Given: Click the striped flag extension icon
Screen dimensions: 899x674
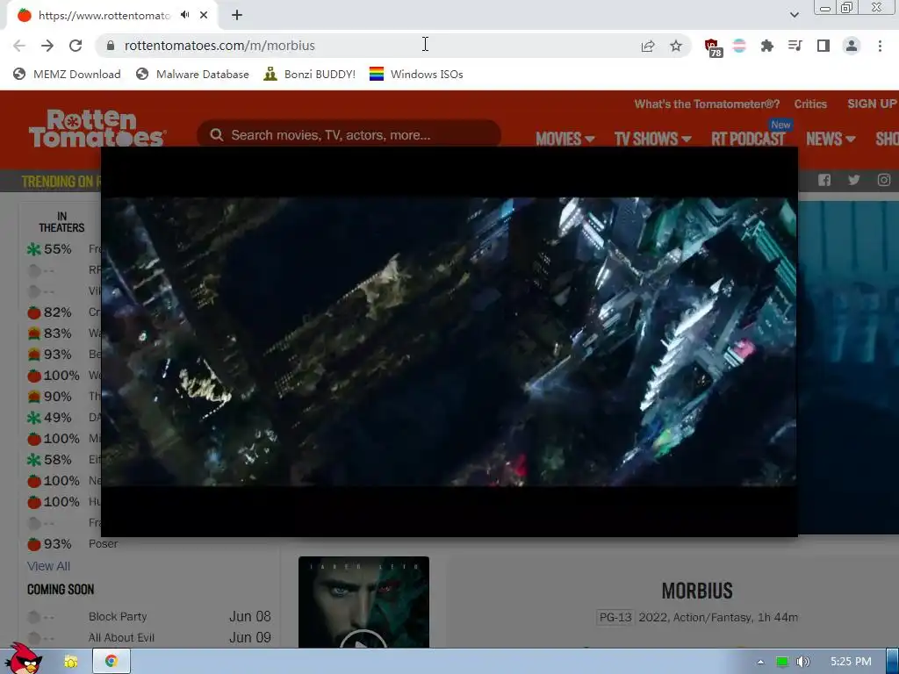Looking at the screenshot, I should click(739, 46).
